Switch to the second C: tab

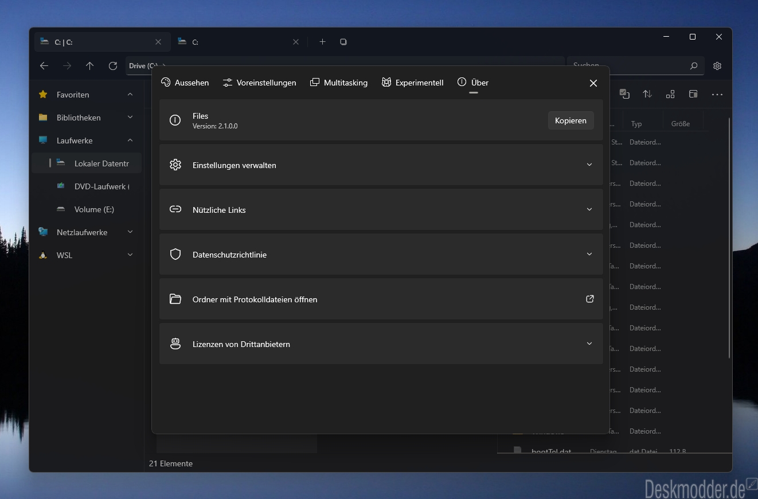click(239, 42)
